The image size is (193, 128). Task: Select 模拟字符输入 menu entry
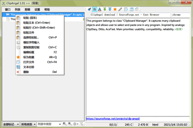pos(40,42)
